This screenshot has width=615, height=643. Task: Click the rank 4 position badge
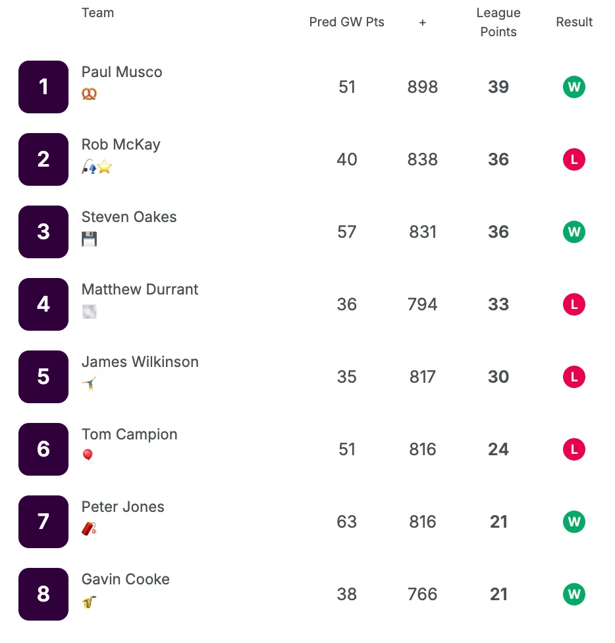(43, 304)
